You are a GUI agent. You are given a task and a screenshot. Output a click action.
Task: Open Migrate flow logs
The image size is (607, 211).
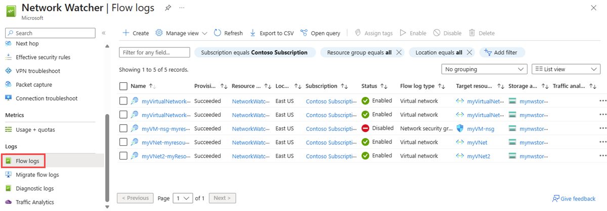pos(37,175)
